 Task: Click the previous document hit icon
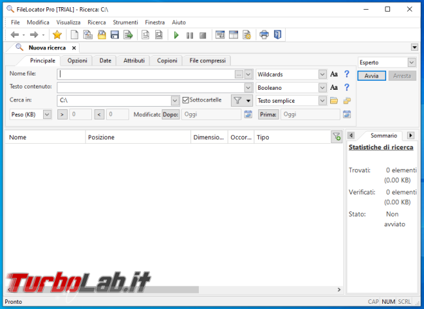(145, 34)
